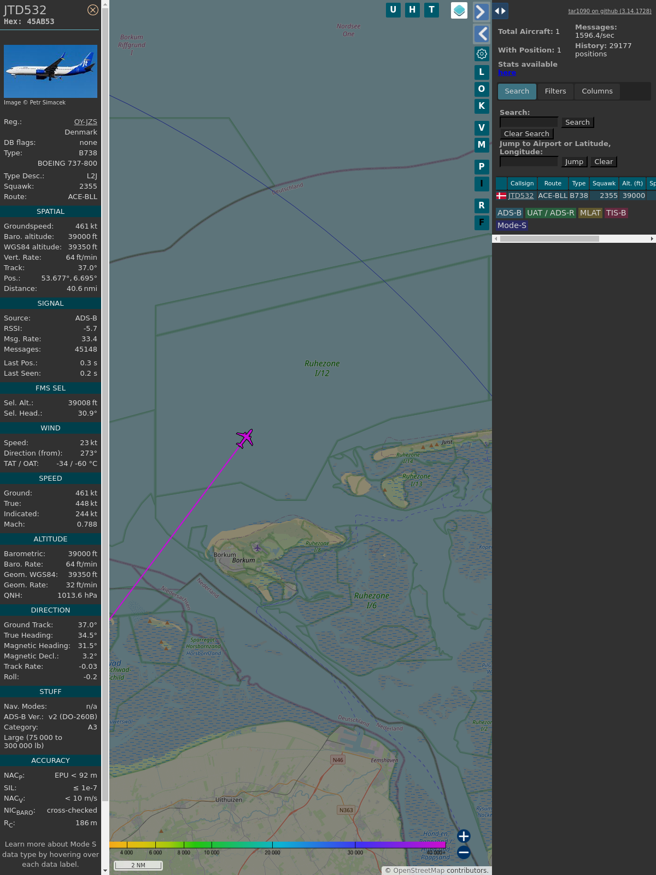Click the altitude color legend bar
Screen dimensions: 656x875
coord(278,845)
